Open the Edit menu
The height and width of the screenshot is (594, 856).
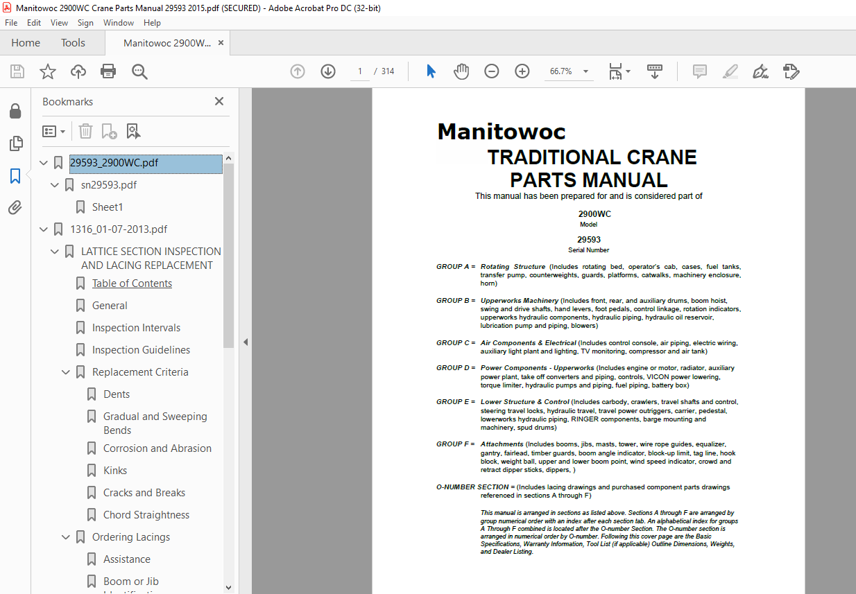[x=33, y=23]
